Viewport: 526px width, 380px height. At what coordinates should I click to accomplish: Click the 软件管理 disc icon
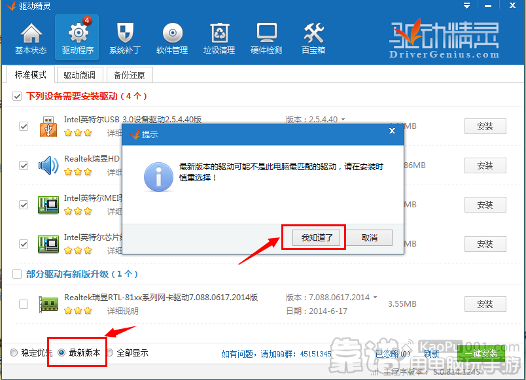[x=171, y=37]
